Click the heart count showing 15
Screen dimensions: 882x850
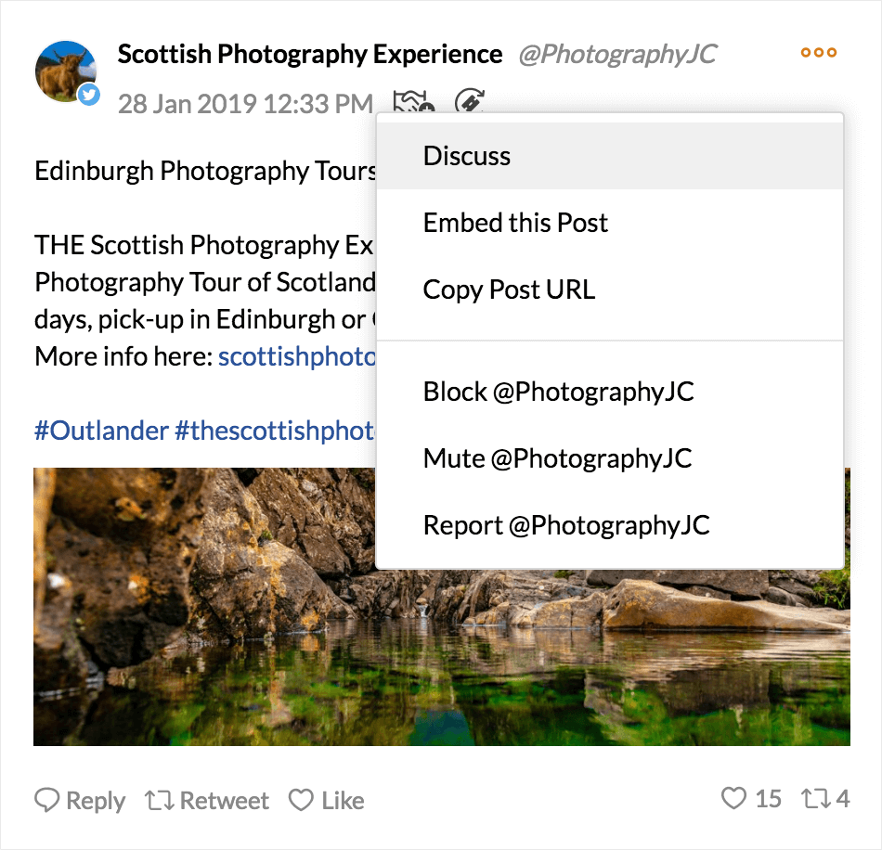coord(751,799)
